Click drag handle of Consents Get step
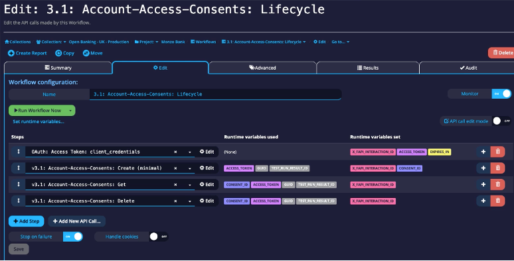The width and height of the screenshot is (514, 261). click(19, 184)
